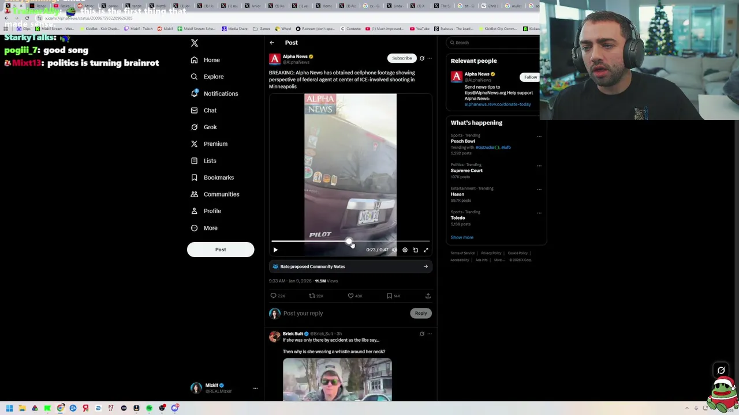Open Profile in the sidebar
This screenshot has width=739, height=415.
click(206, 211)
